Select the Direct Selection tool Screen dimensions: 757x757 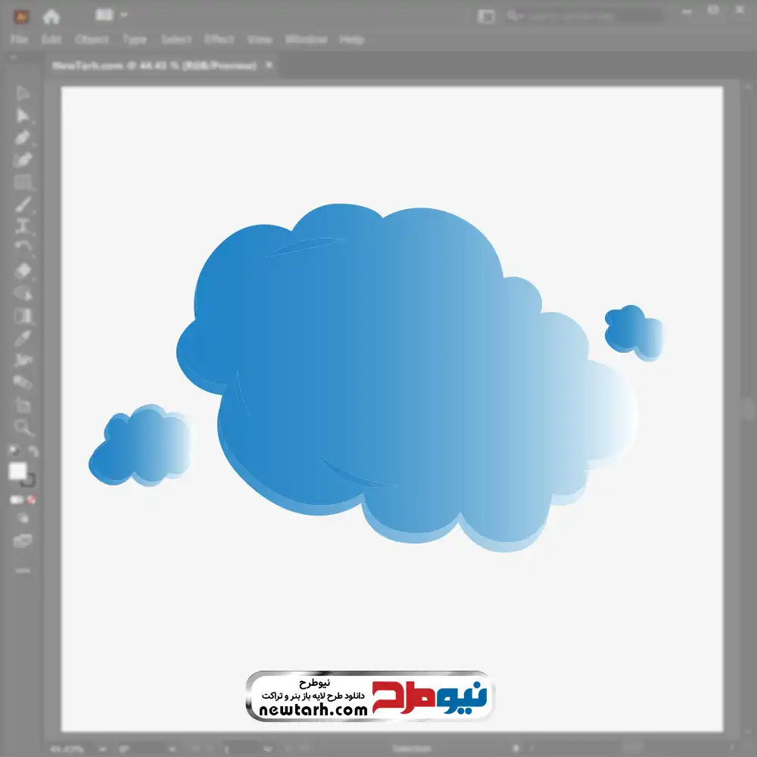coord(23,116)
